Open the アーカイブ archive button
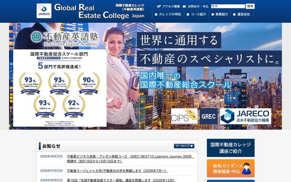Image resolution: width=291 pixels, height=182 pixels. pos(184,146)
